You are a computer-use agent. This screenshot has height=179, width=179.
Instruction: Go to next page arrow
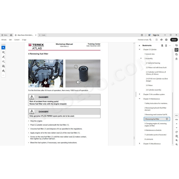[176, 128]
